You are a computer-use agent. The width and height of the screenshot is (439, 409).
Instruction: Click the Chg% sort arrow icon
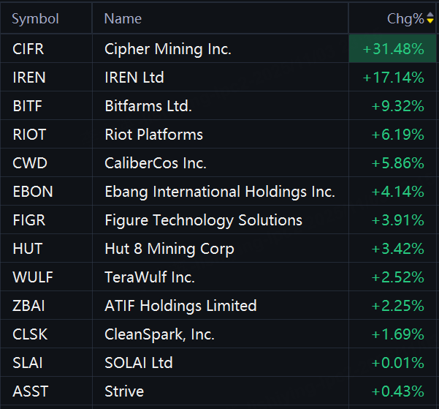click(x=430, y=19)
